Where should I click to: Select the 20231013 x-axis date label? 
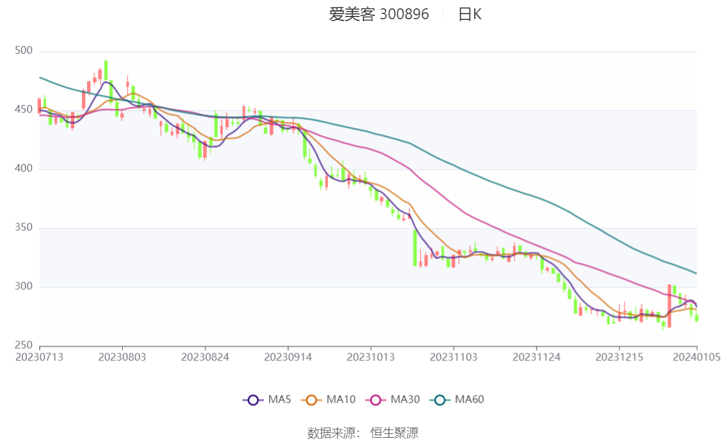tap(371, 357)
